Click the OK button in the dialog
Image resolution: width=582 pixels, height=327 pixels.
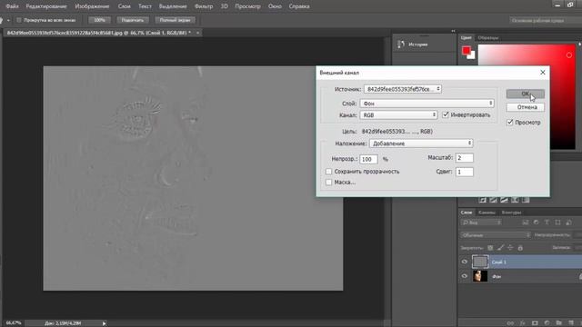pyautogui.click(x=526, y=94)
